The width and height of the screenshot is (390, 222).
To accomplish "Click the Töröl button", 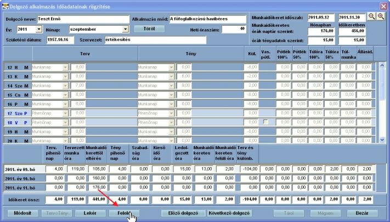I will coord(149,29).
